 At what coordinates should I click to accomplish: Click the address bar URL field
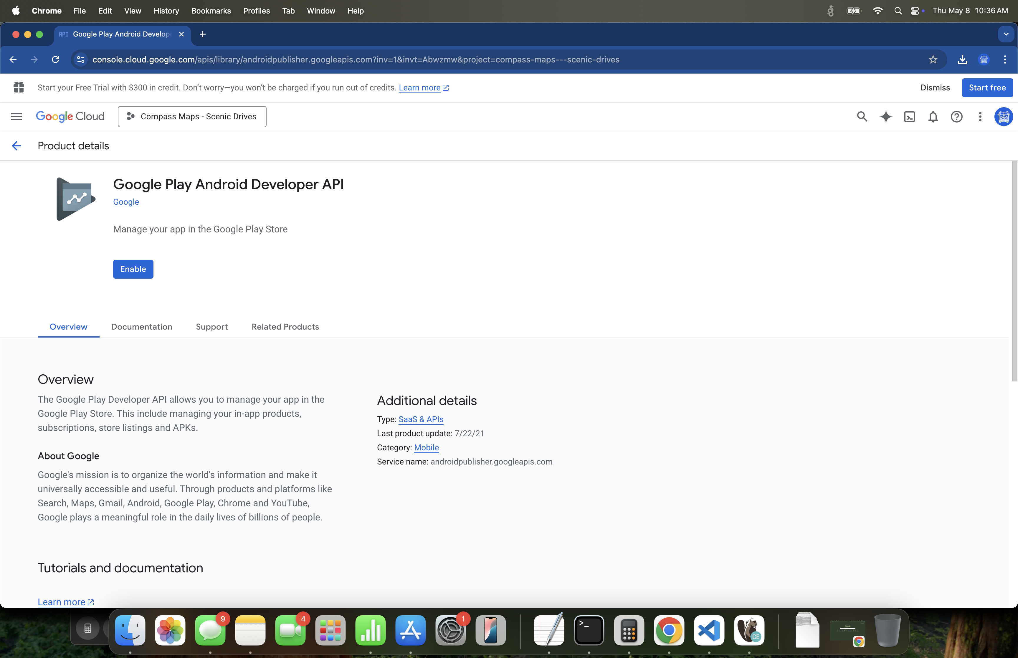click(x=508, y=59)
